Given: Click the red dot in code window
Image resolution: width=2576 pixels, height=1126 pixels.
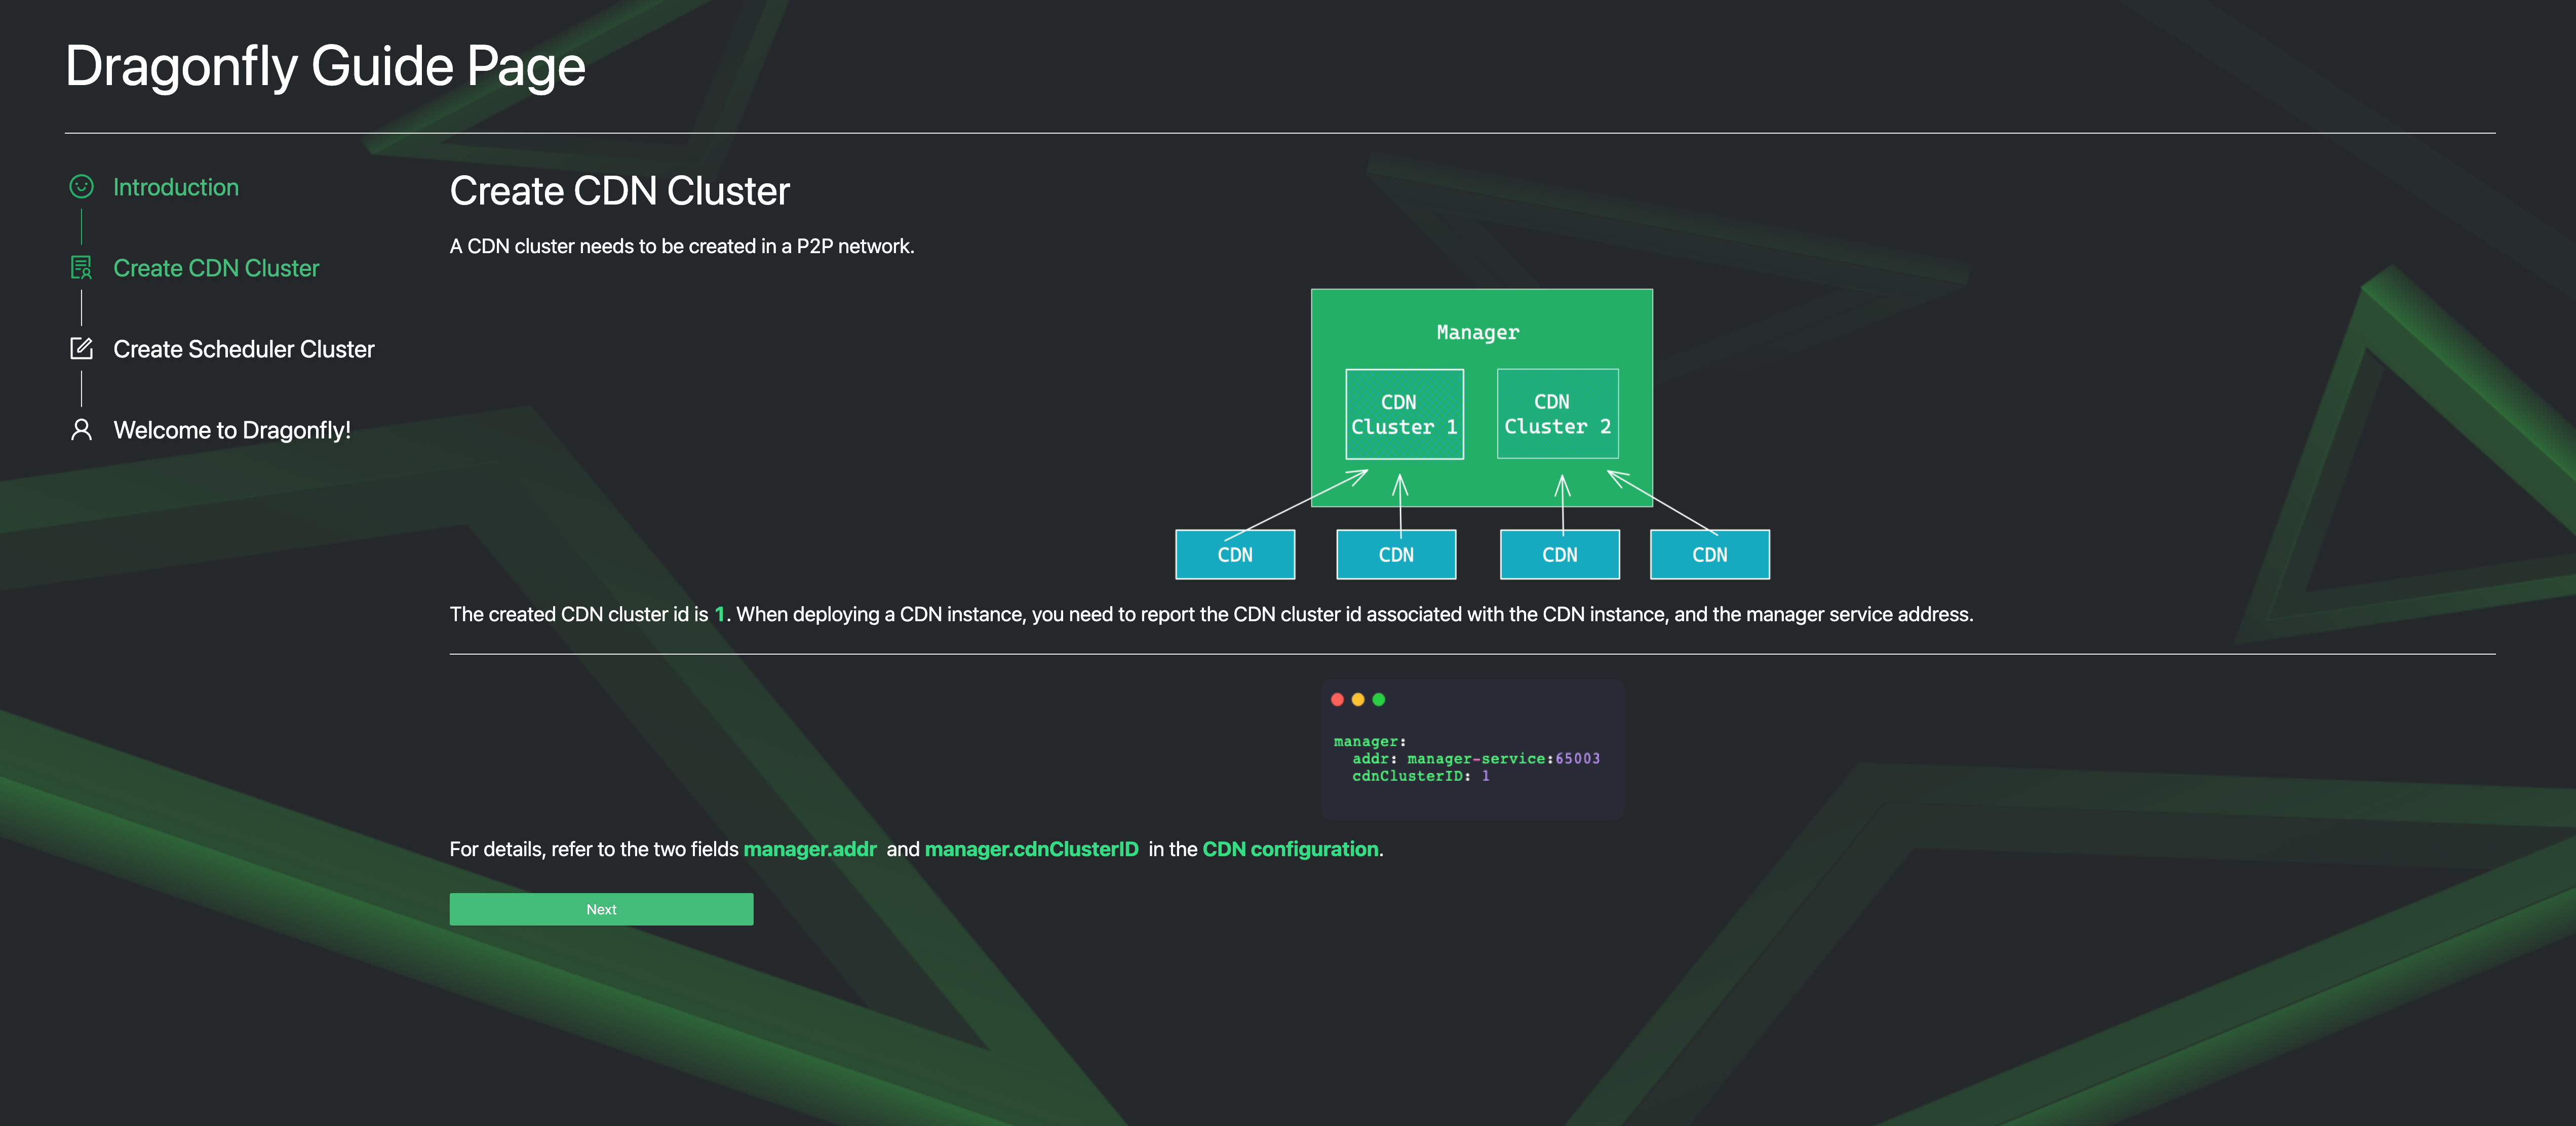Looking at the screenshot, I should tap(1337, 699).
